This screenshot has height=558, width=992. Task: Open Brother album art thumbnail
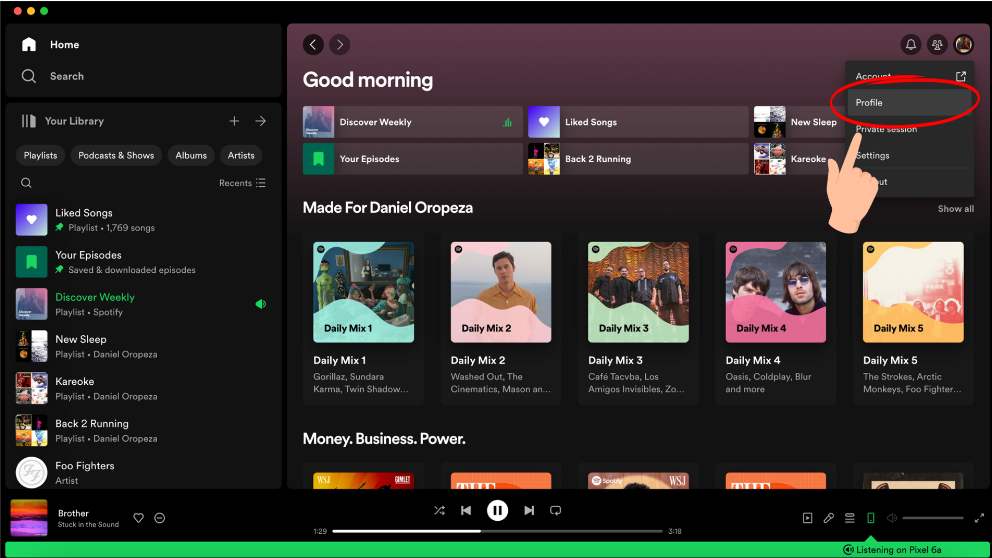[29, 518]
